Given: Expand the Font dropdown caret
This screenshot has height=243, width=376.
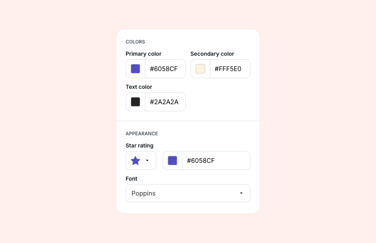Looking at the screenshot, I should (241, 193).
